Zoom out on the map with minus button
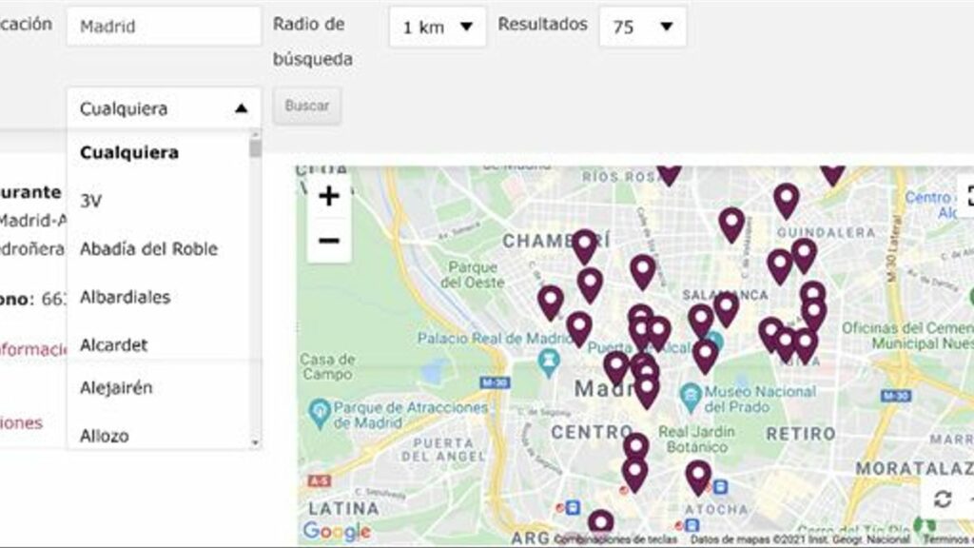Viewport: 974px width, 548px height. click(x=328, y=241)
